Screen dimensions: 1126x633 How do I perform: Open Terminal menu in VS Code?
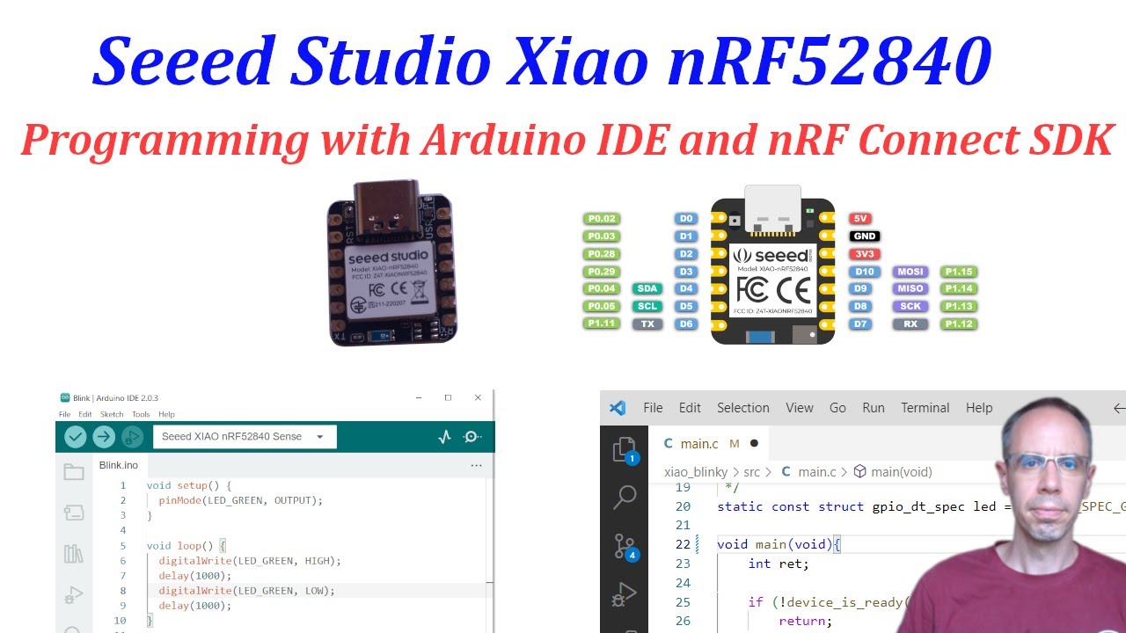[925, 408]
